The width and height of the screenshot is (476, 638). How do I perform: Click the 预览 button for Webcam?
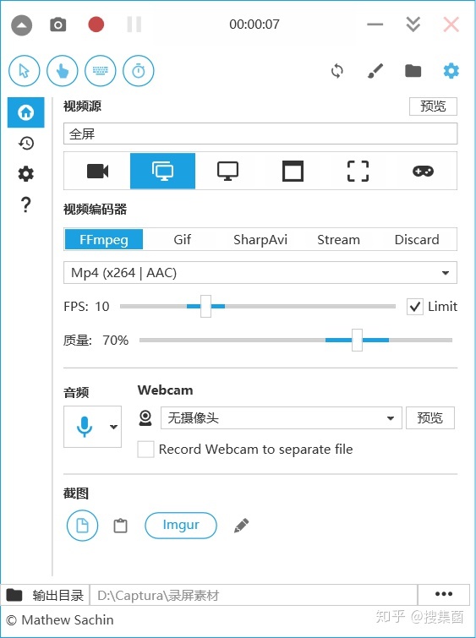(430, 418)
